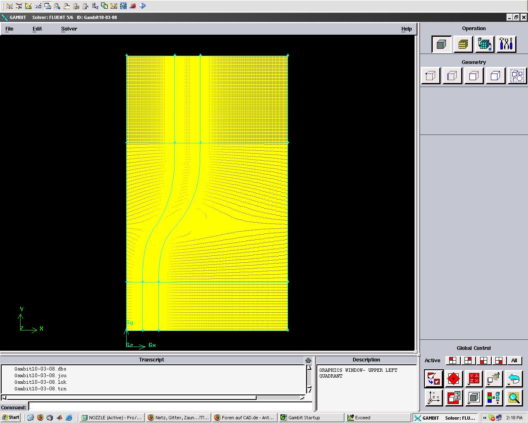The image size is (528, 423).
Task: Launch Firefox from quick launch bar
Action: click(40, 418)
